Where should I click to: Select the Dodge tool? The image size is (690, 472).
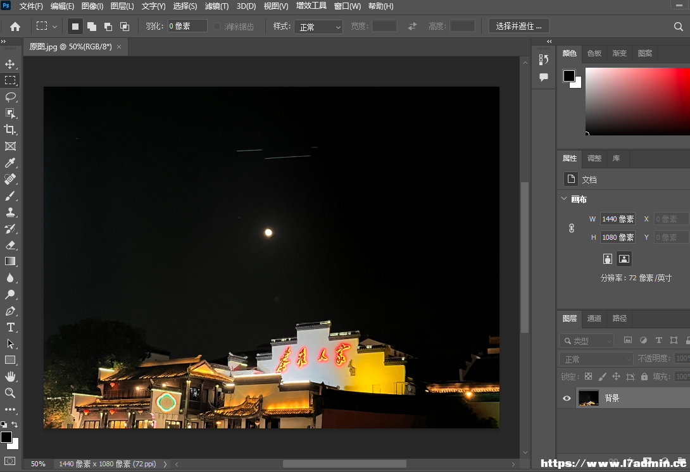pos(10,294)
